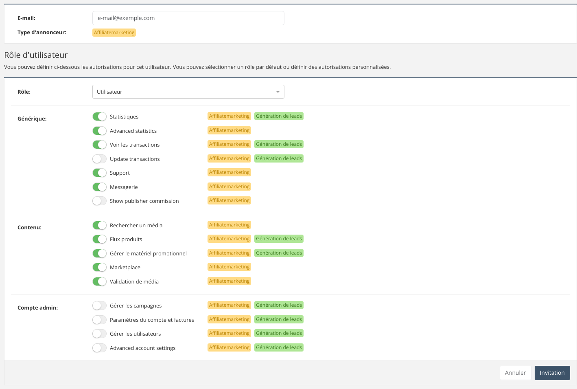
Task: Click the Annuler button
Action: click(515, 373)
